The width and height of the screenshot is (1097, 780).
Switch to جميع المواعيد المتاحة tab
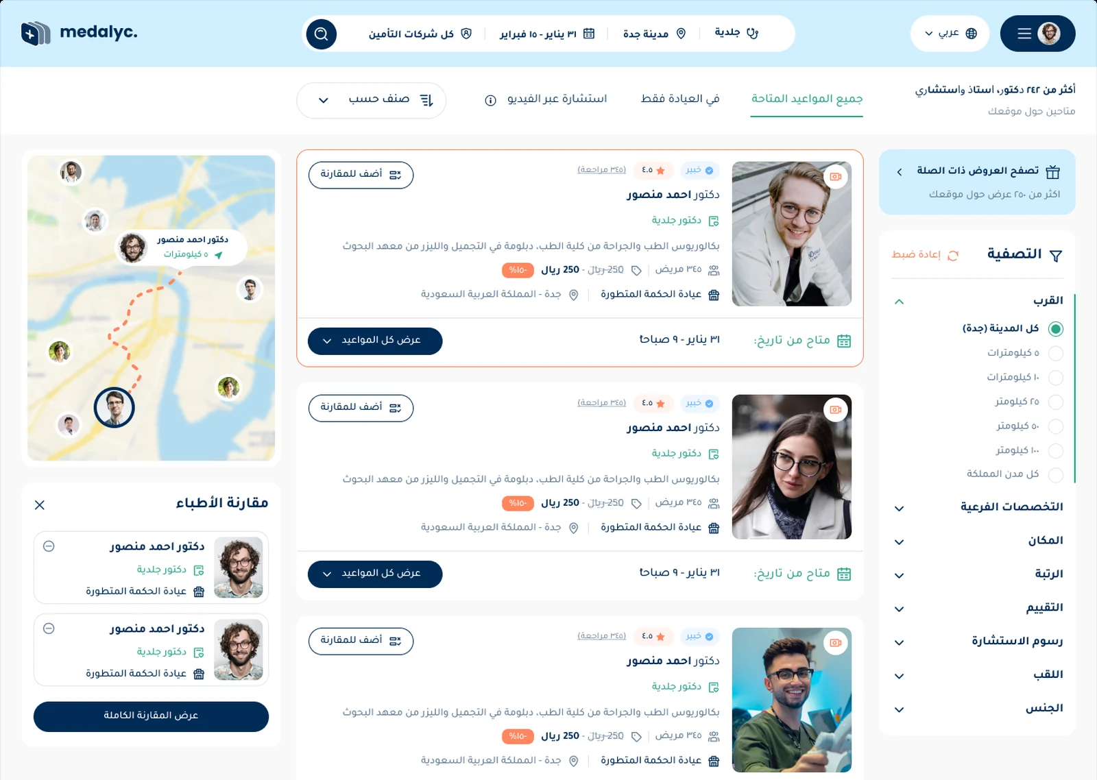coord(806,99)
